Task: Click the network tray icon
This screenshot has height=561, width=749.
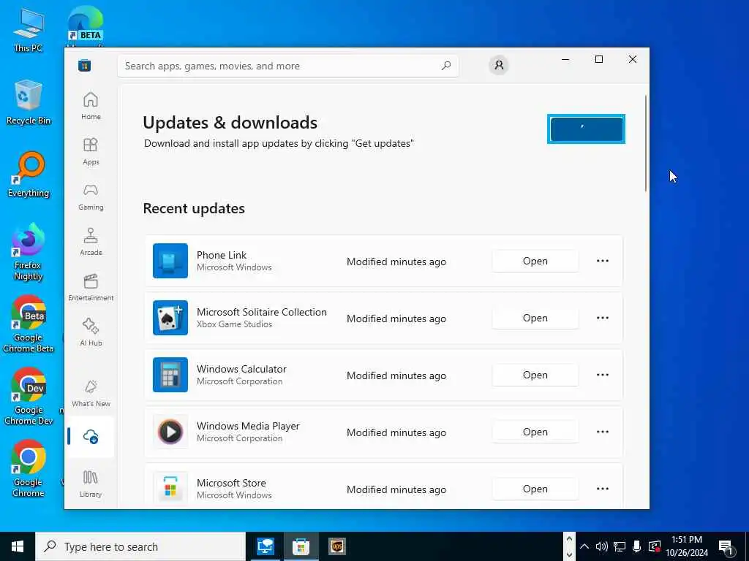Action: (x=620, y=546)
